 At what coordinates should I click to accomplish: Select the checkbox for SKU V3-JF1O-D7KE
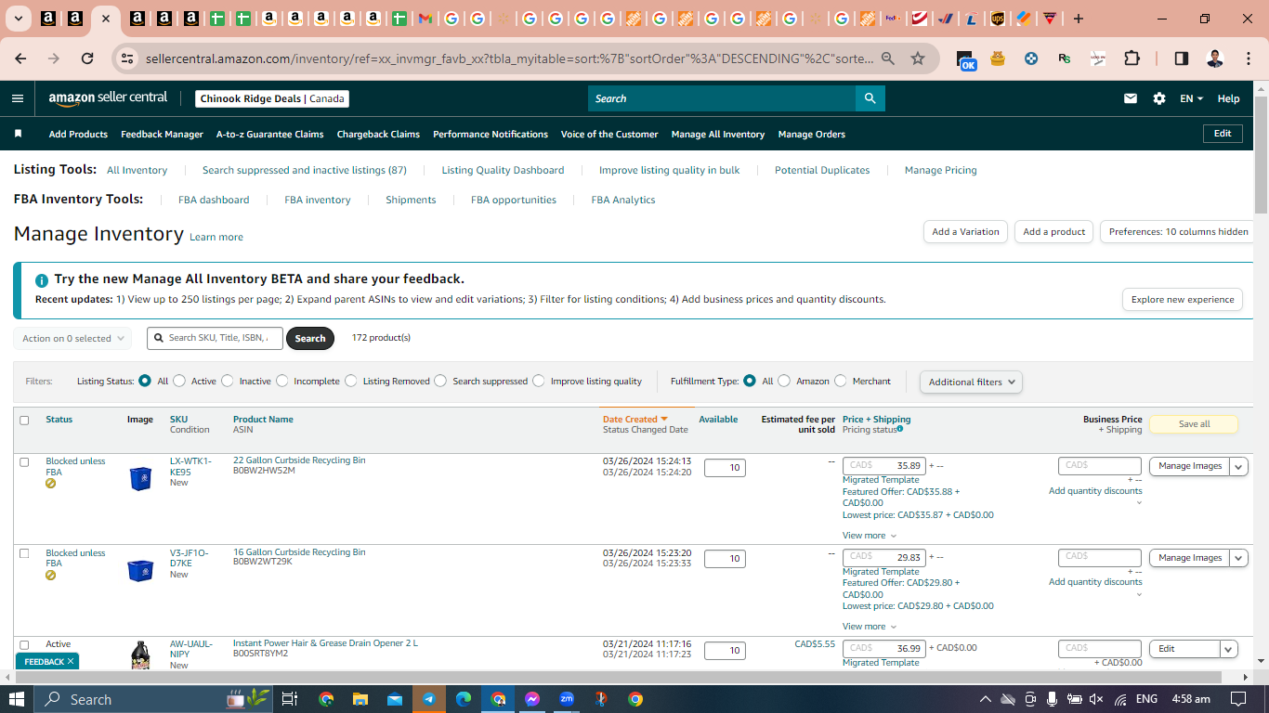point(24,553)
